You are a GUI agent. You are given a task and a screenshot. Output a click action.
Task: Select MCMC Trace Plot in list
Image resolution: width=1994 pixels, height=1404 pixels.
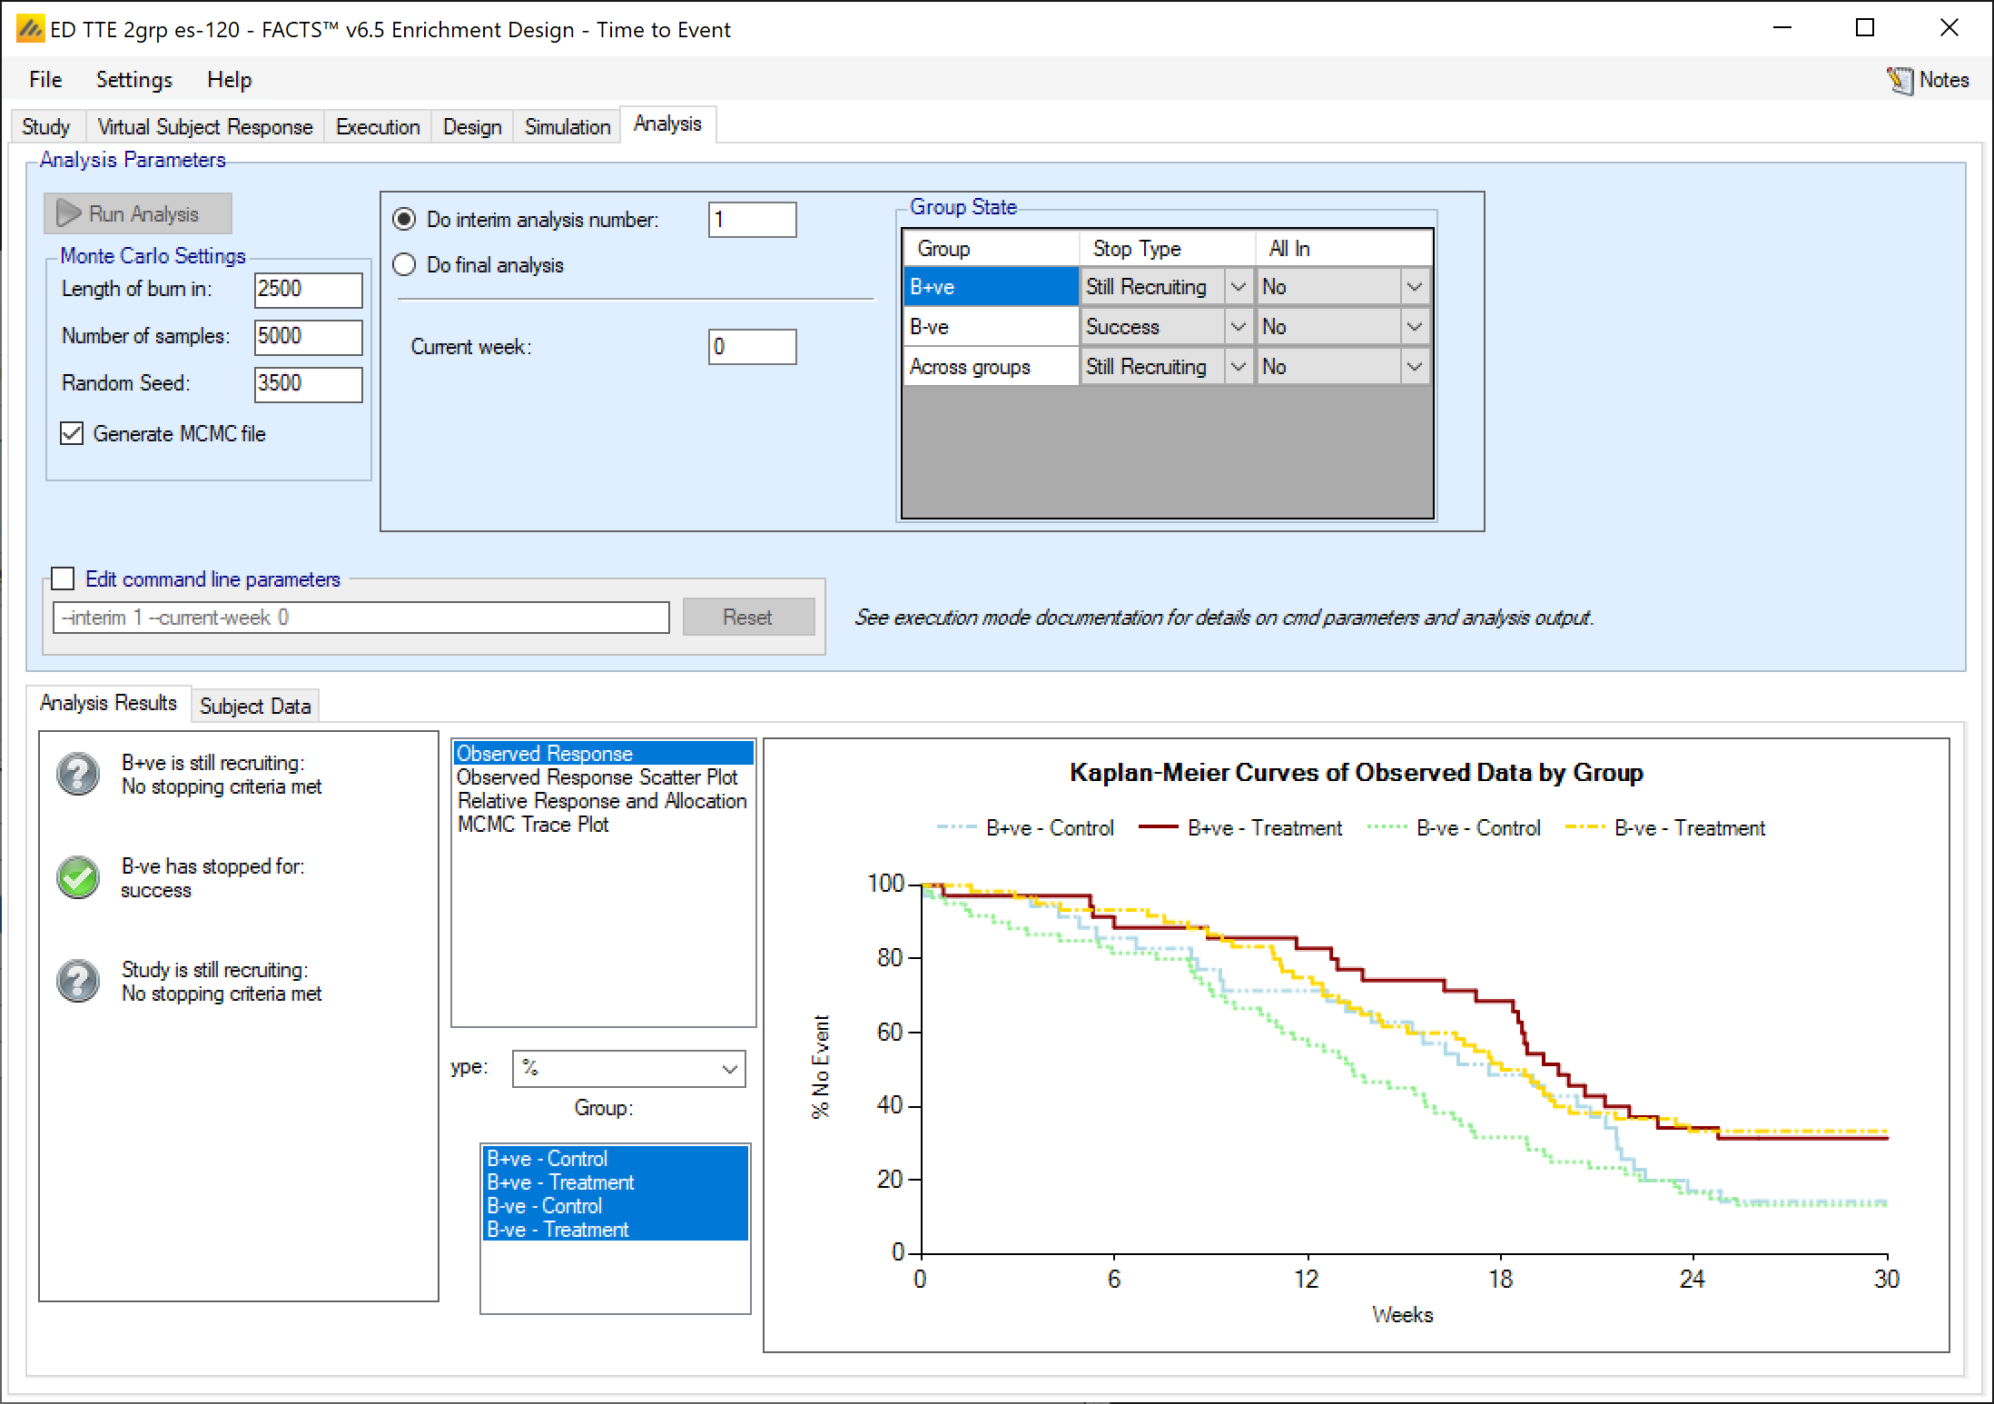(533, 825)
